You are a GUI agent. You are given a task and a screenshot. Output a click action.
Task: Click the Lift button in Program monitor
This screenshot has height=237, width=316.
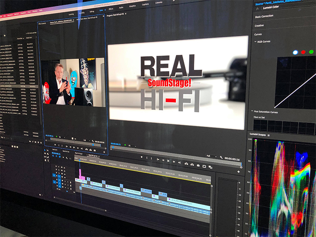click(x=186, y=164)
